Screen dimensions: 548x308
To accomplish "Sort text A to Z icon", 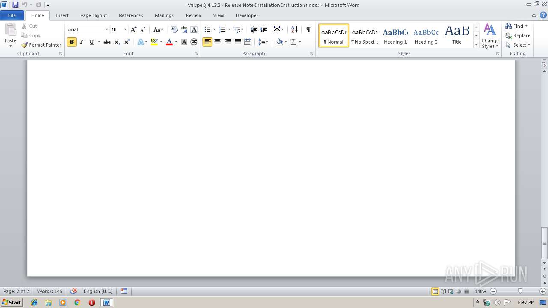I will (x=294, y=30).
